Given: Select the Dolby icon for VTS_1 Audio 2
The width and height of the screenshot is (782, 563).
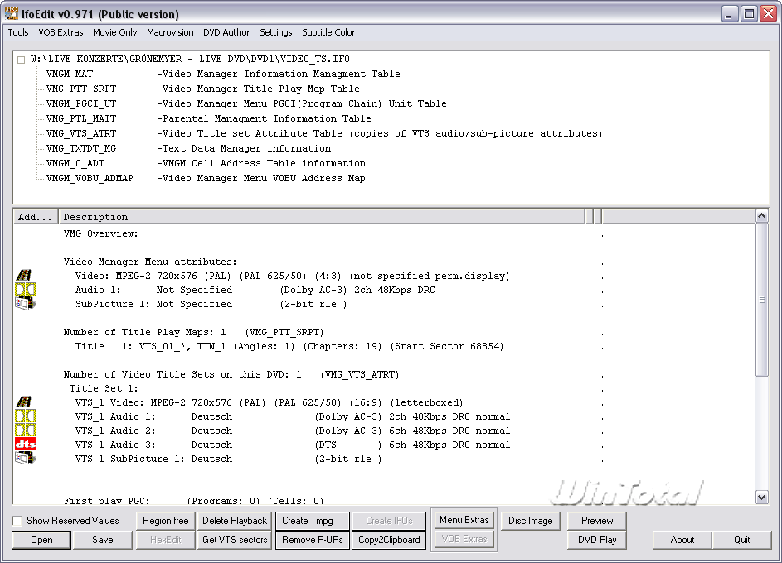Looking at the screenshot, I should (x=25, y=431).
